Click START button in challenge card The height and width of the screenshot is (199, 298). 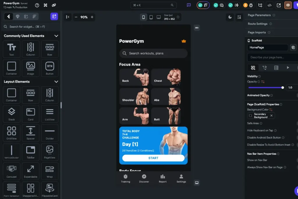pos(153,158)
